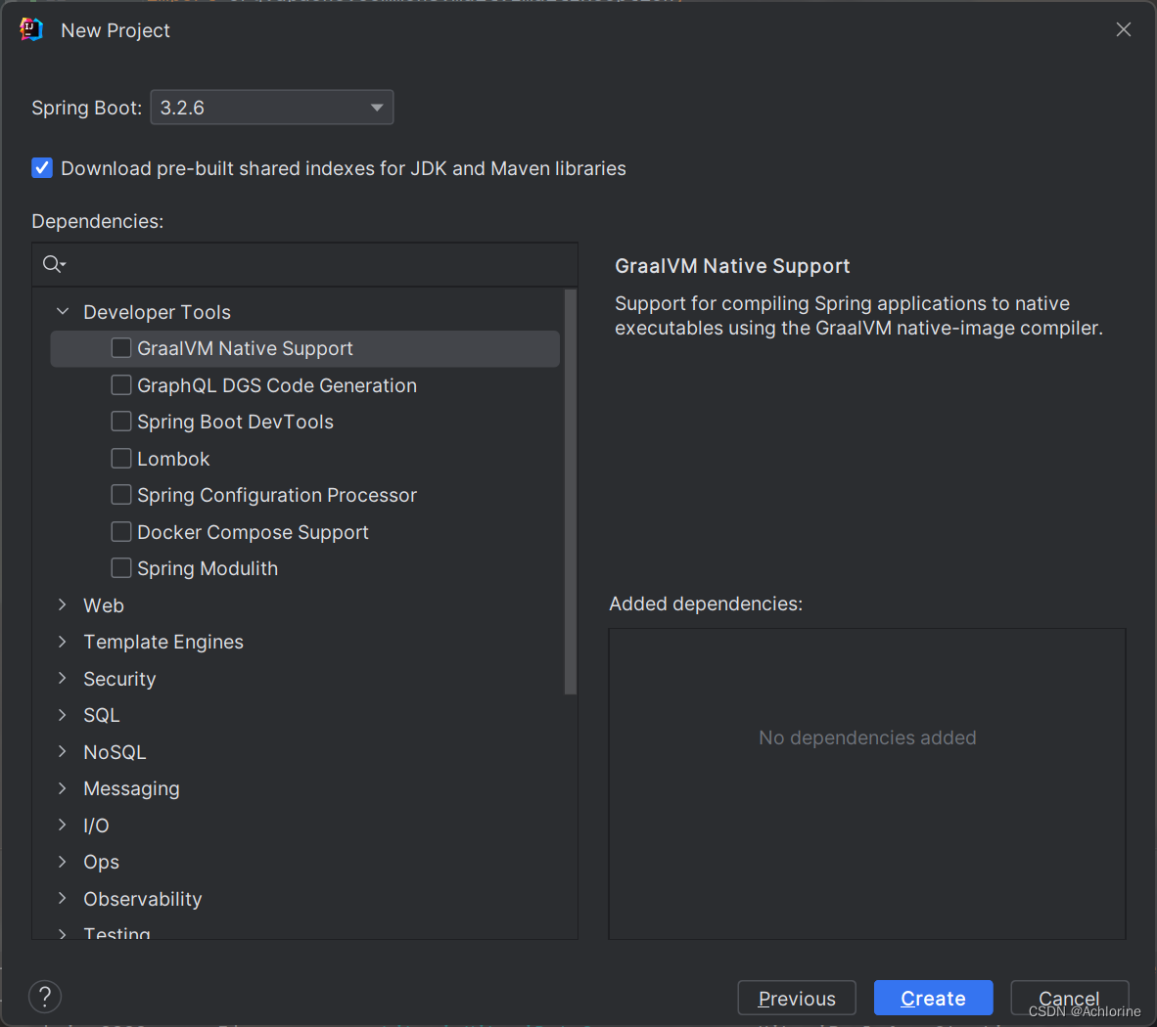
Task: Expand the Ops category
Action: tap(63, 861)
